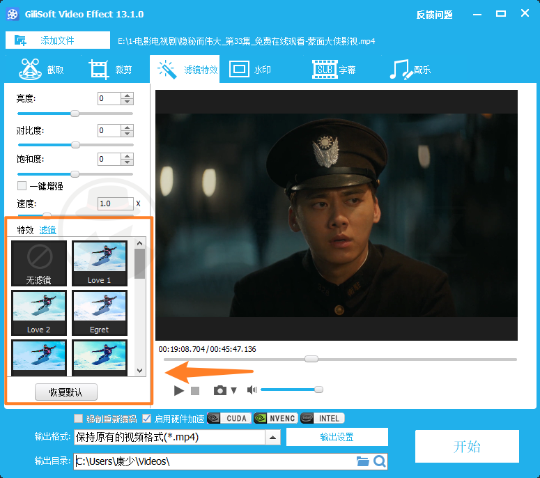Click the 开始 start button
Viewport: 540px width, 478px height.
(x=467, y=447)
